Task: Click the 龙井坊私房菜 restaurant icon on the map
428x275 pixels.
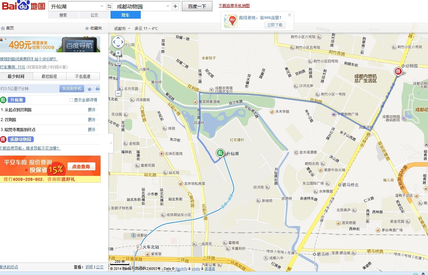Action: pyautogui.click(x=181, y=184)
